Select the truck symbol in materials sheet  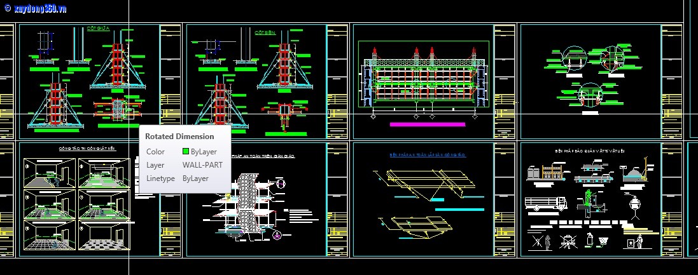click(546, 203)
